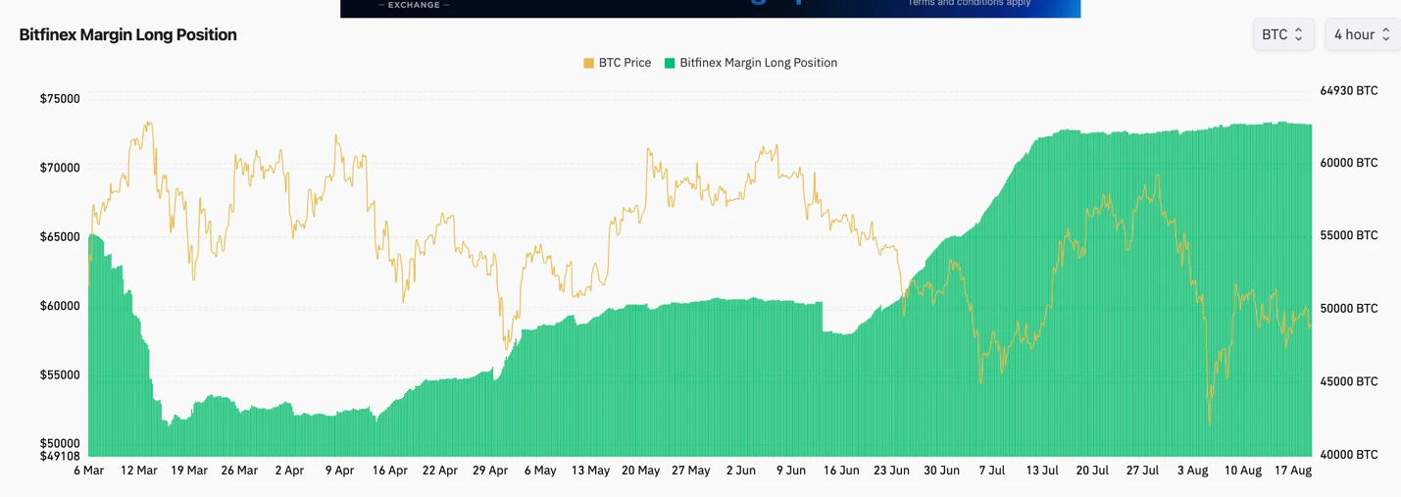This screenshot has width=1401, height=497.
Task: Click the 10 Aug date label
Action: coord(1243,471)
